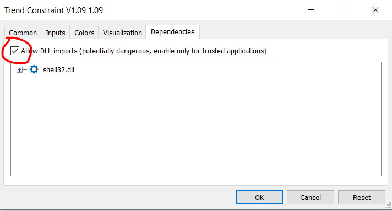Go to the Colors tab
The height and width of the screenshot is (211, 392).
tap(84, 33)
